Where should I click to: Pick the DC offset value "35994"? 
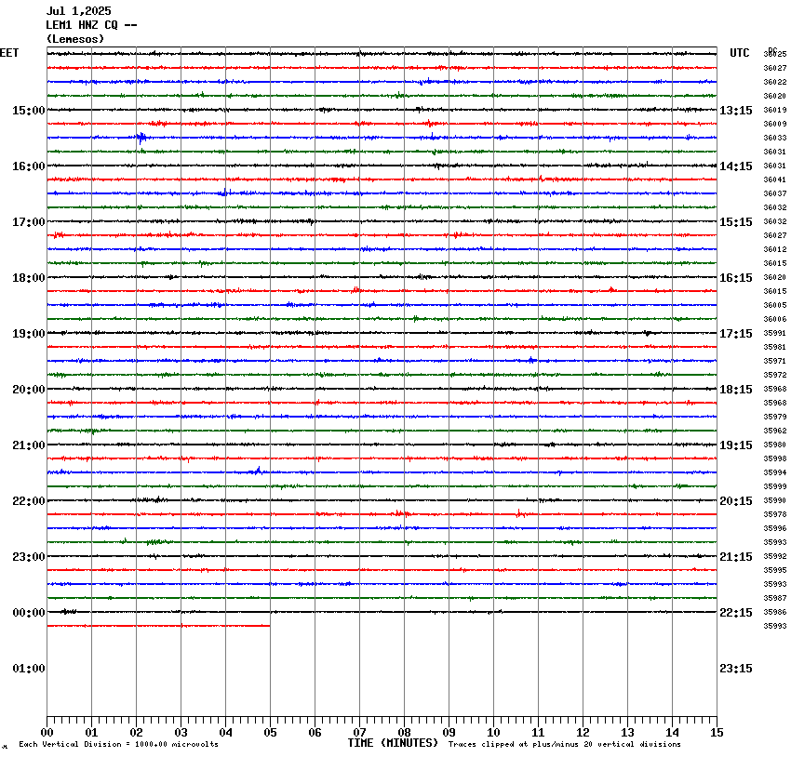point(775,472)
